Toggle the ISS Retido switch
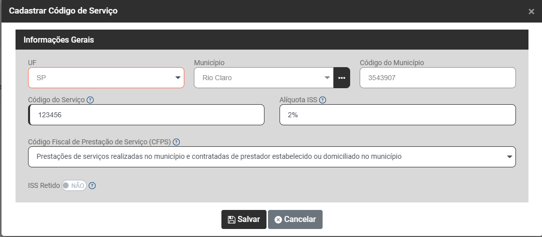 (x=74, y=185)
